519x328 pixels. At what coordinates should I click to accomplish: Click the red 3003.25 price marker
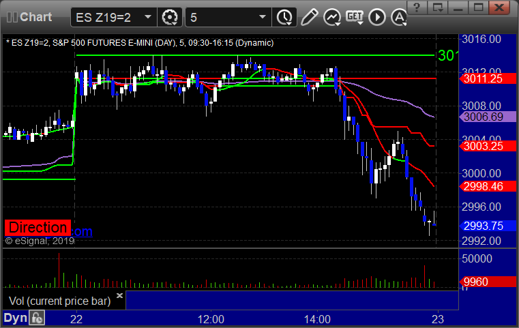point(488,146)
